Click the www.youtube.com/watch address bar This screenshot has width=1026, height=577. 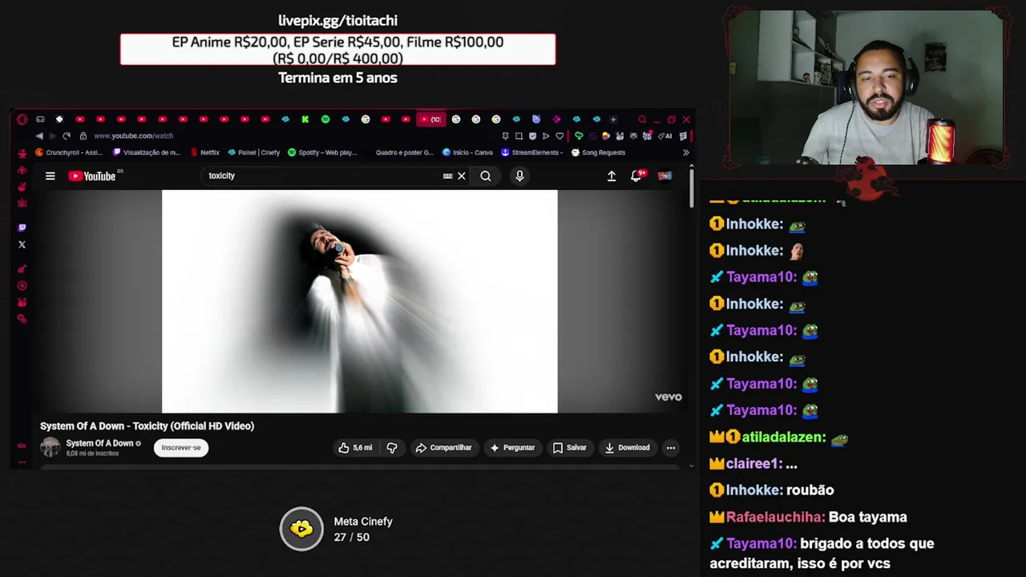(x=133, y=135)
